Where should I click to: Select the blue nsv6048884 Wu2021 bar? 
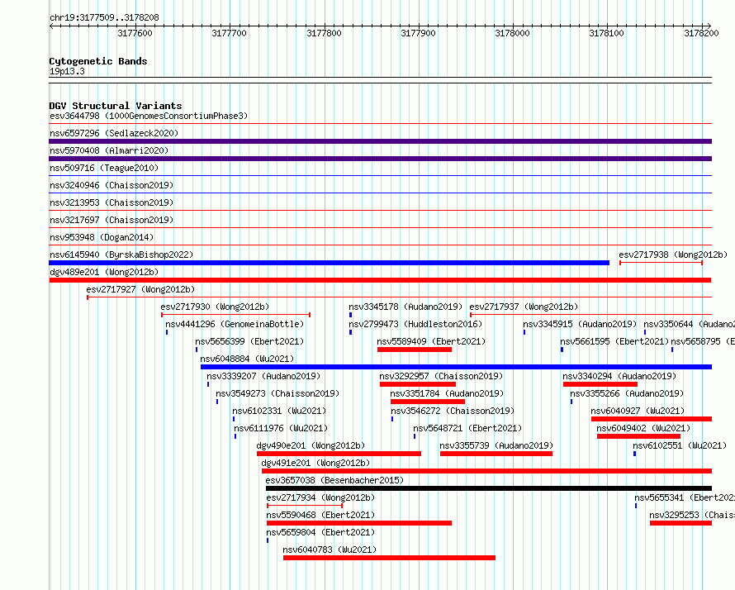click(455, 367)
